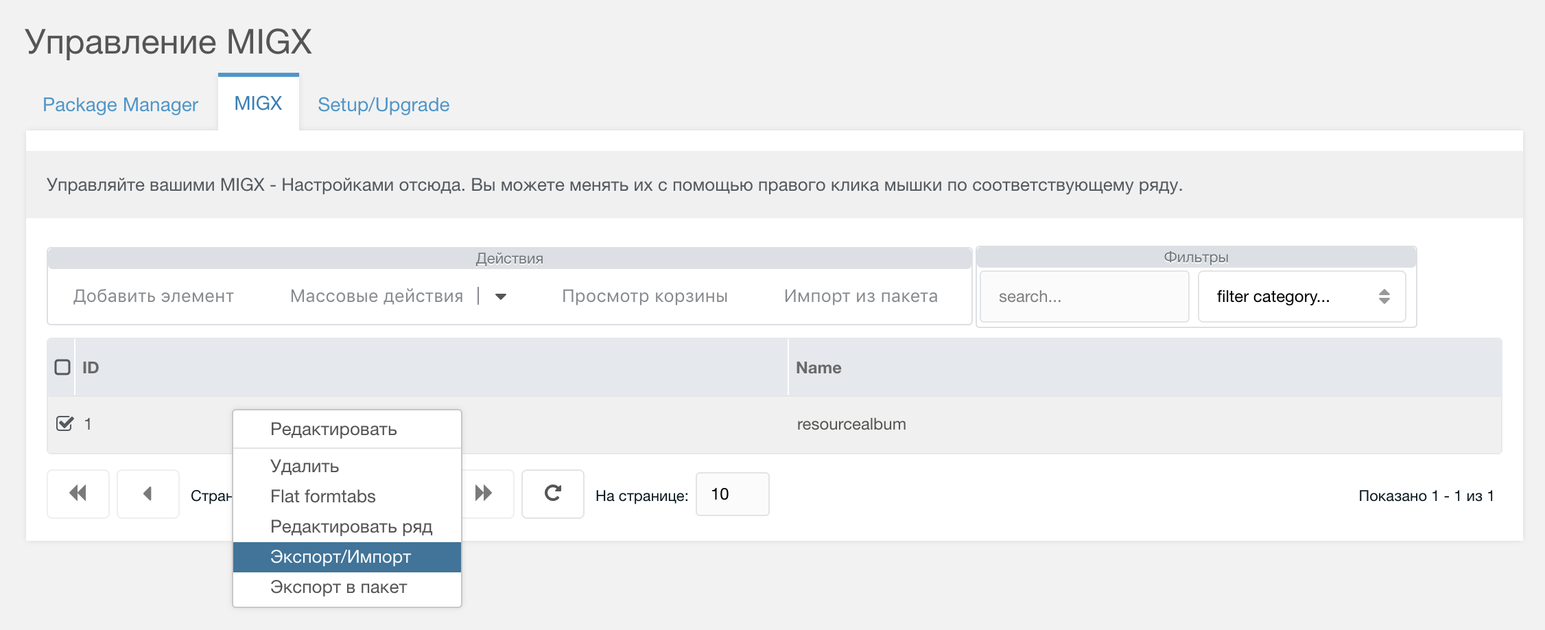The width and height of the screenshot is (1545, 630).
Task: Click the per-page count field
Action: pyautogui.click(x=733, y=494)
